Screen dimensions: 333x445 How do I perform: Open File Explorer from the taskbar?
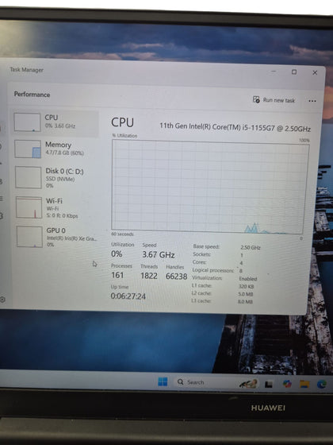[304, 384]
